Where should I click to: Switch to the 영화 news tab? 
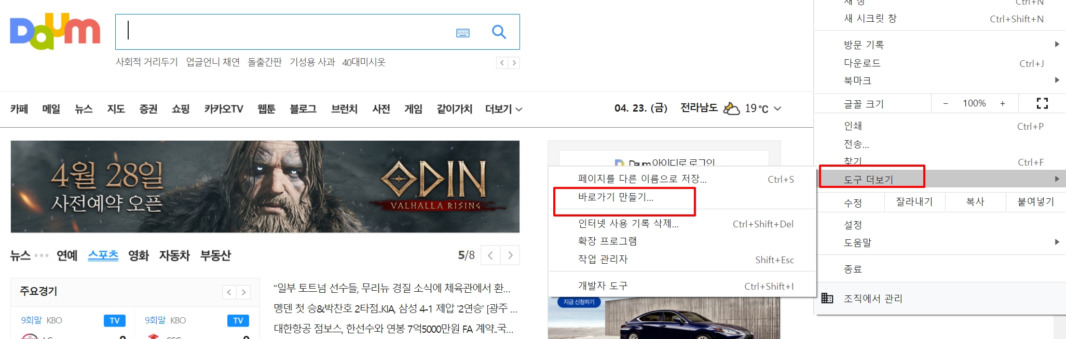tap(139, 255)
